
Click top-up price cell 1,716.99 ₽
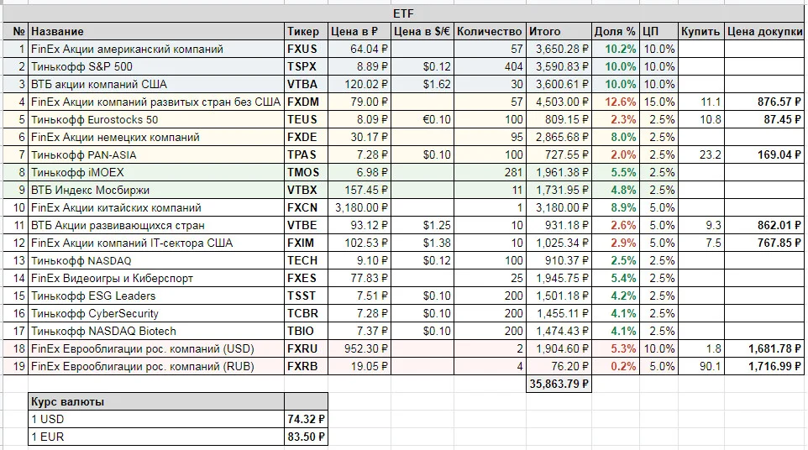764,366
